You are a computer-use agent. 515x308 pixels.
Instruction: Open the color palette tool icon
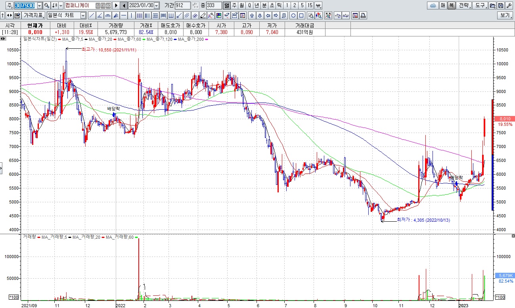coord(219,15)
